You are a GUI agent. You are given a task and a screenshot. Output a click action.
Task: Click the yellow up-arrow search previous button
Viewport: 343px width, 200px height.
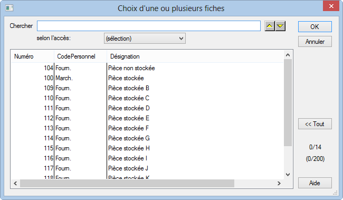(270, 26)
